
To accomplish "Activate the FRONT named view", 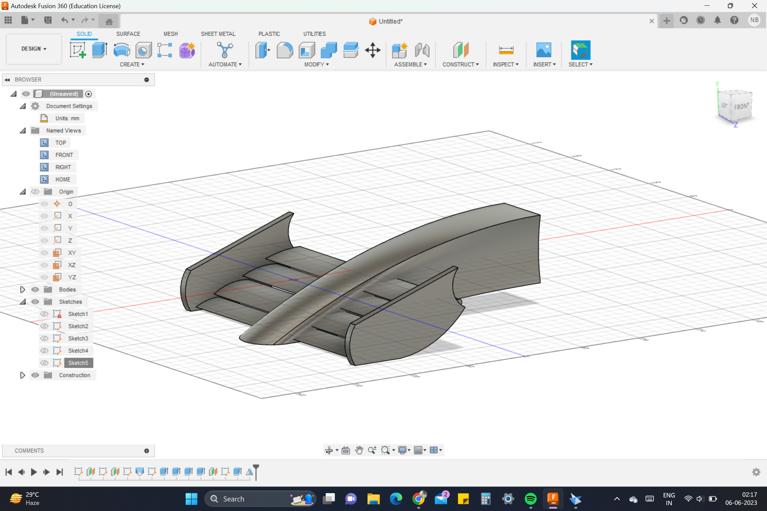I will click(64, 155).
